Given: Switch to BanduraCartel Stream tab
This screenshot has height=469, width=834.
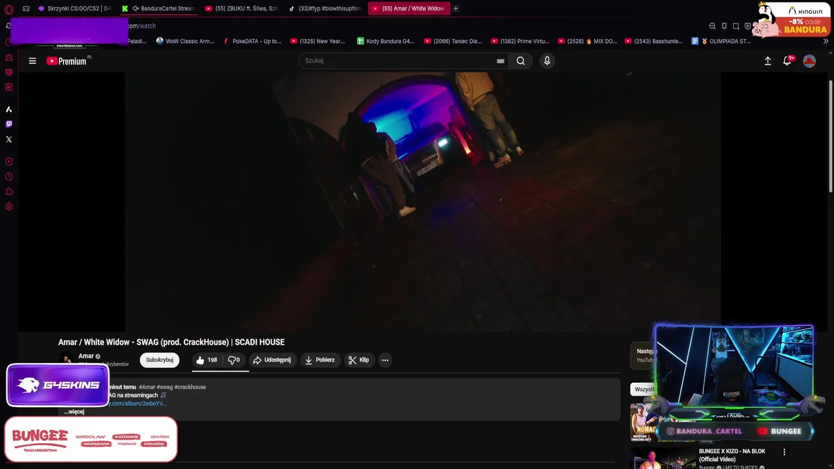Looking at the screenshot, I should coord(158,8).
